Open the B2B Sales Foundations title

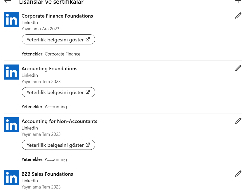click(x=47, y=174)
